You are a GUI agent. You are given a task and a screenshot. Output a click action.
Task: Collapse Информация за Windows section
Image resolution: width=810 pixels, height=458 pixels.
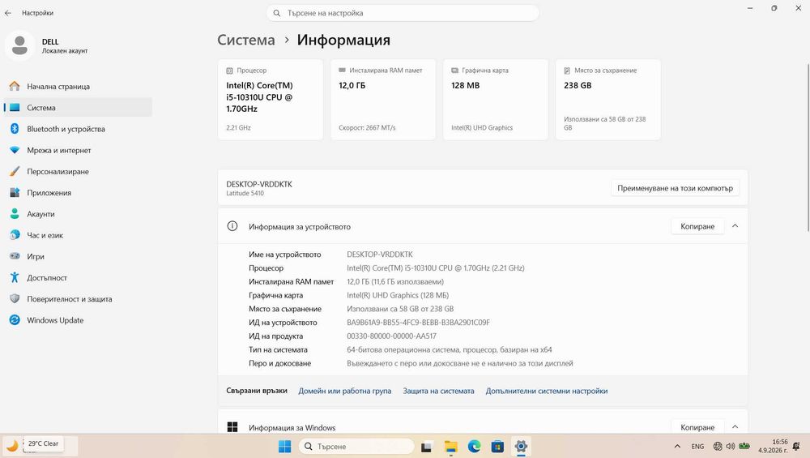click(735, 427)
